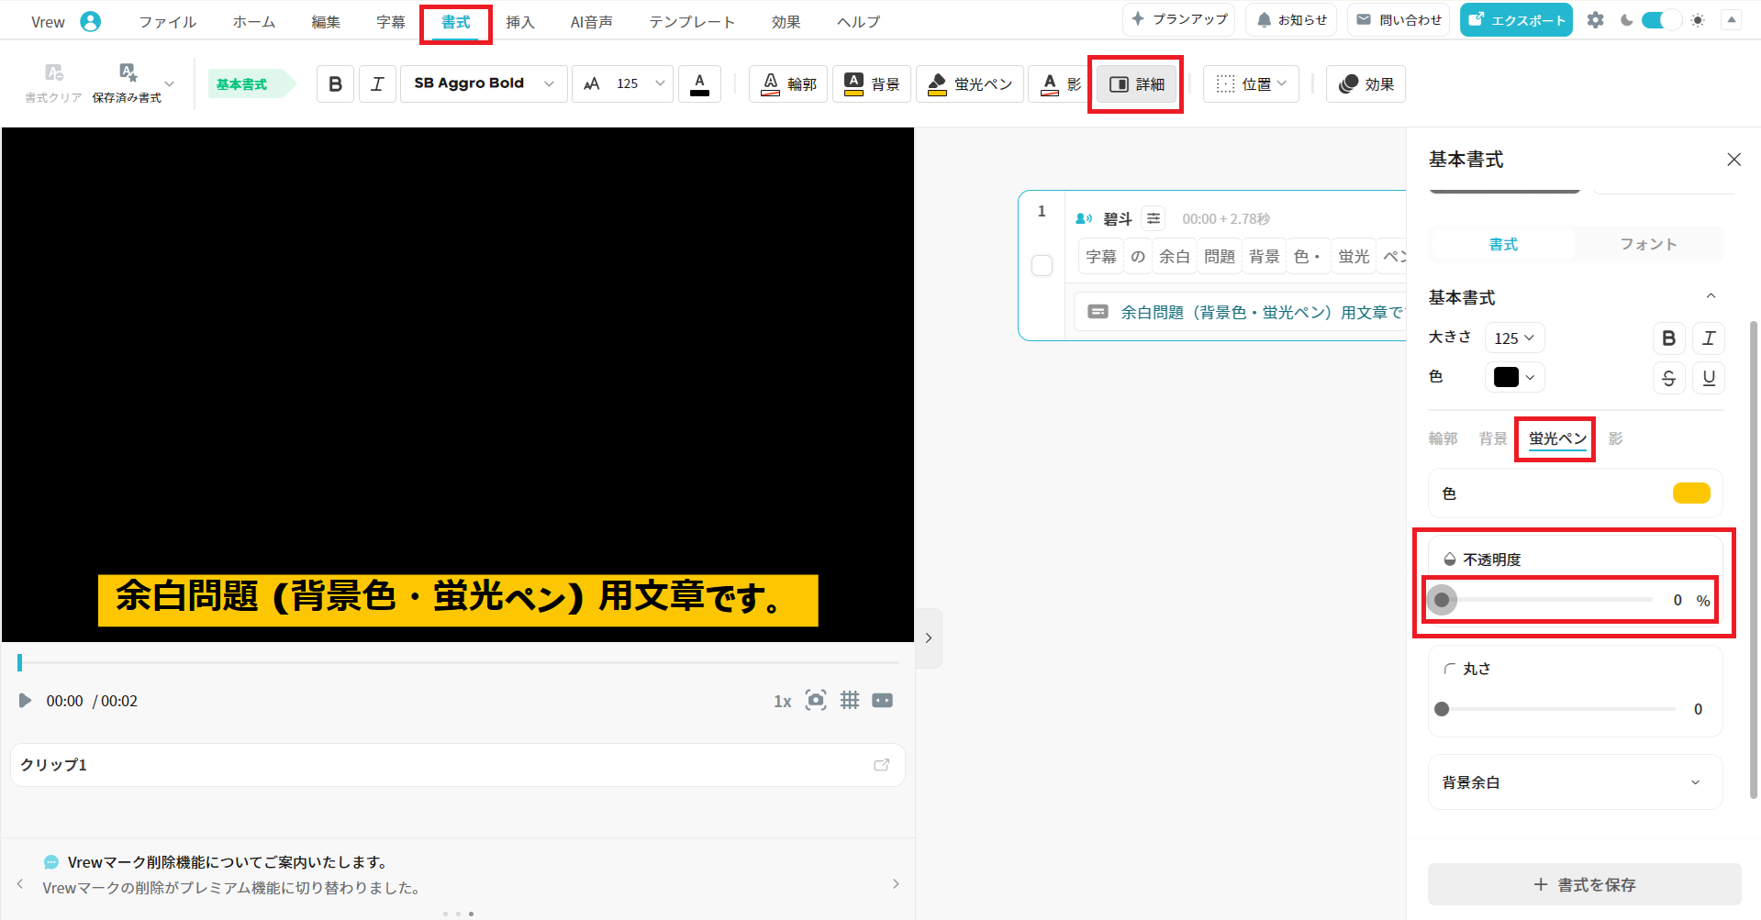Screen dimensions: 1761x920
Task: Click the 詳細 details toolbar button
Action: pos(1136,83)
